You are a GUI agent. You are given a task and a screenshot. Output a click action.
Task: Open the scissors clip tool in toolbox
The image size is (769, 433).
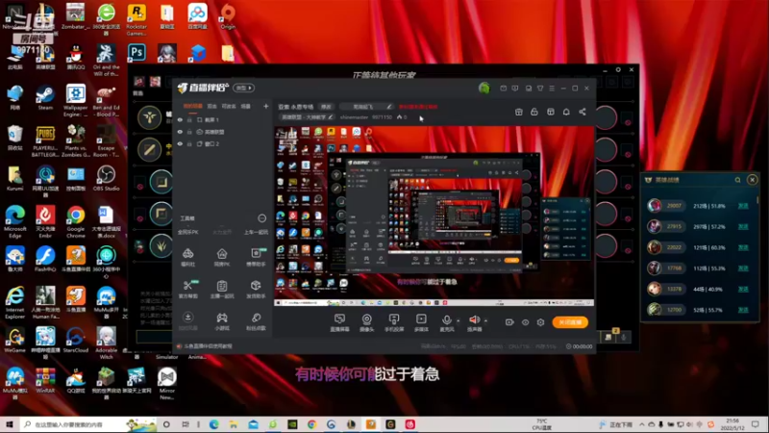[x=187, y=289]
